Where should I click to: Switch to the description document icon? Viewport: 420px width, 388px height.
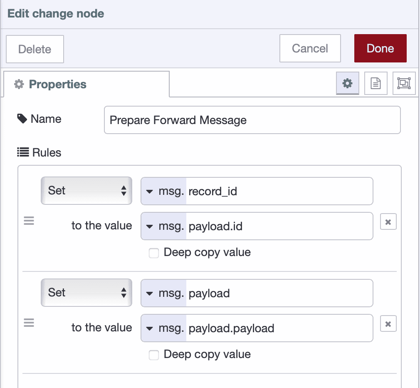coord(376,83)
